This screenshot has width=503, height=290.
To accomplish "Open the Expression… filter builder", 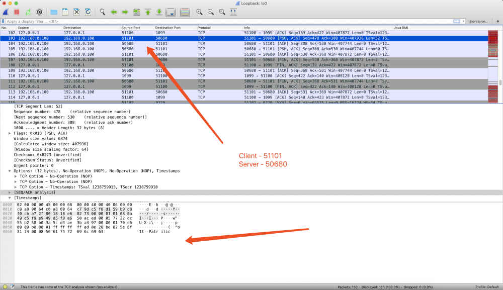I will point(478,22).
